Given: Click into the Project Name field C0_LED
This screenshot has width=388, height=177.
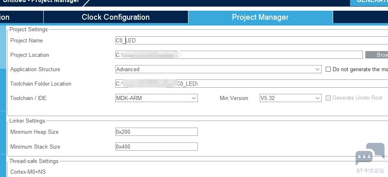Looking at the screenshot, I should (x=252, y=40).
